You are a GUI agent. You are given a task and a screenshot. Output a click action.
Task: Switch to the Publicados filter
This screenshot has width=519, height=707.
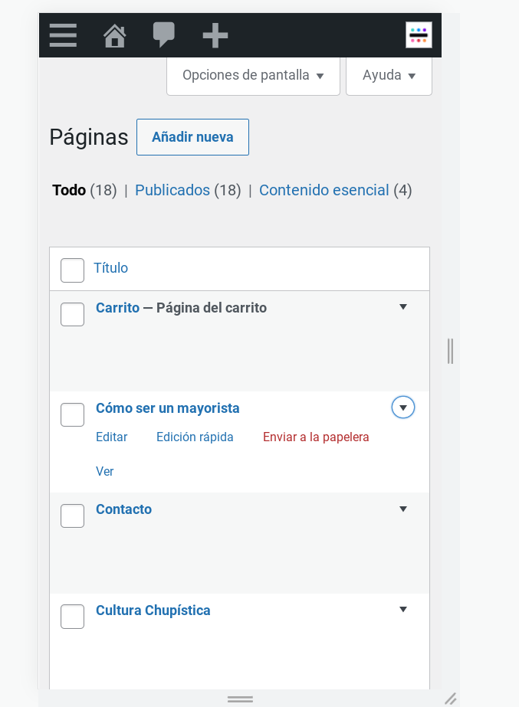pos(172,189)
